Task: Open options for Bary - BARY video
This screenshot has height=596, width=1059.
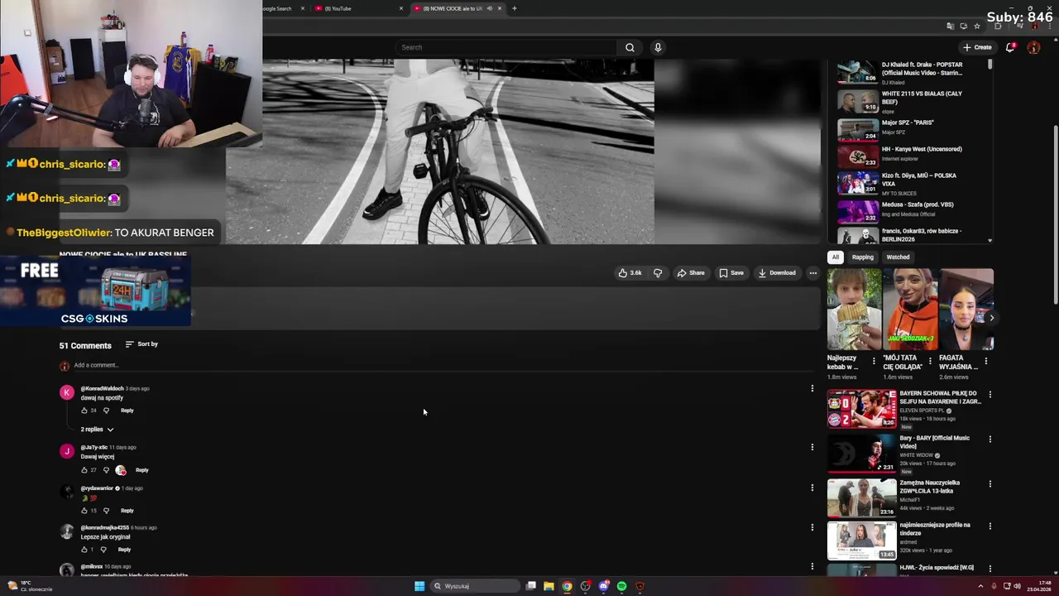Action: 990,440
